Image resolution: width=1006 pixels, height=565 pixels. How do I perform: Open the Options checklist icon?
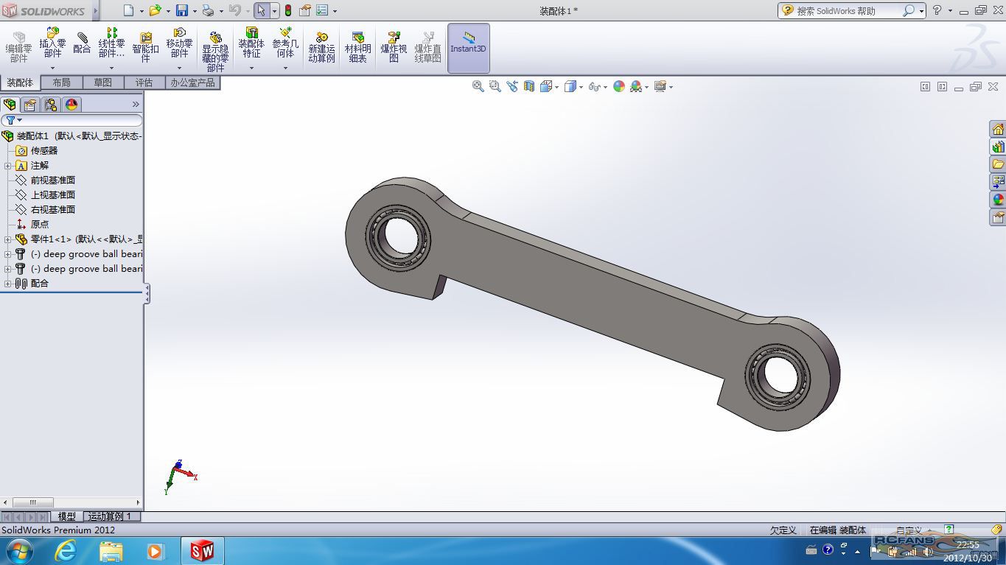[322, 10]
